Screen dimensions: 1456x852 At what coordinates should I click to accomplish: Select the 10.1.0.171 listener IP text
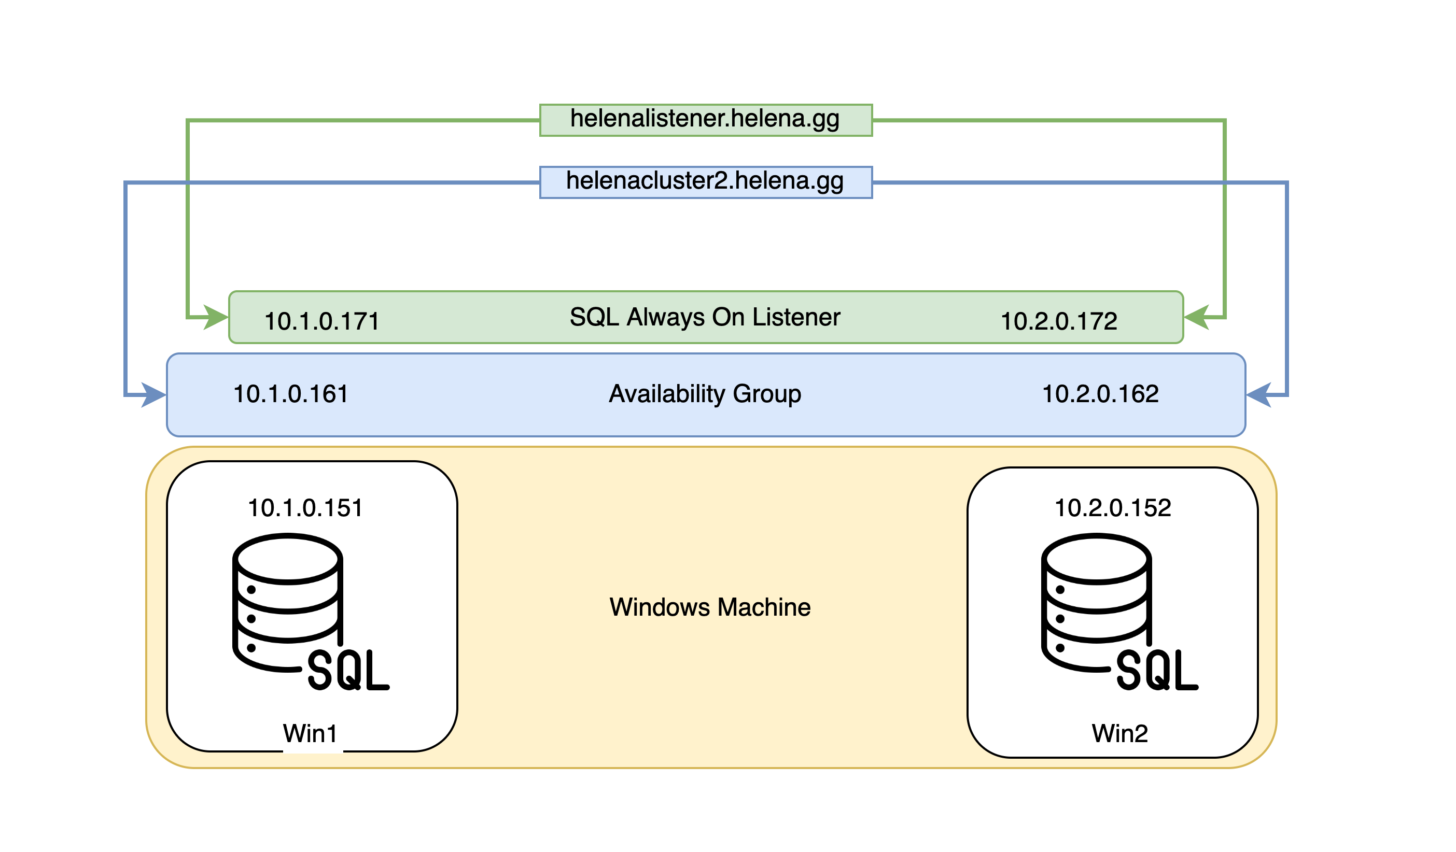(322, 321)
